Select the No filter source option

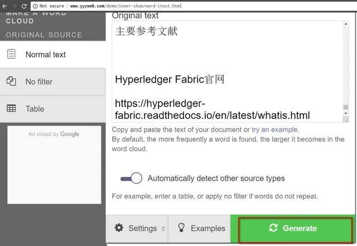(x=52, y=81)
